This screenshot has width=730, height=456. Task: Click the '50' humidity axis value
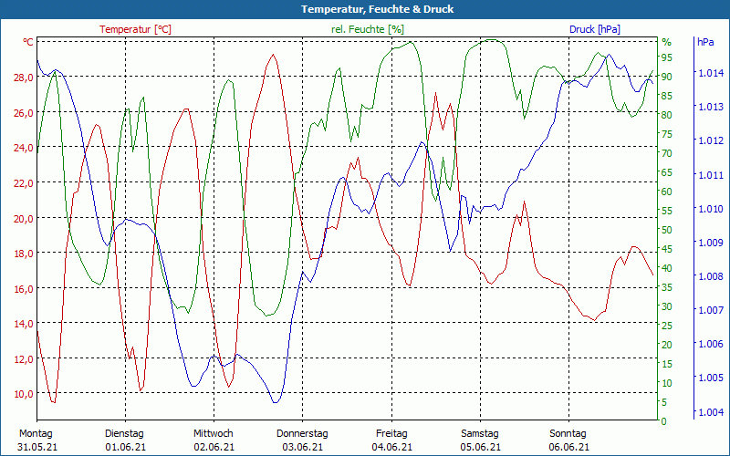pyautogui.click(x=667, y=230)
